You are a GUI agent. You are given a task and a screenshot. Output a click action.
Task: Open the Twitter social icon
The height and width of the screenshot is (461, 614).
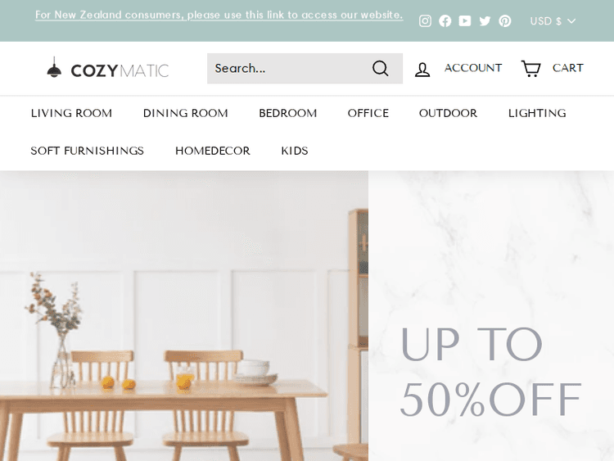tap(485, 20)
